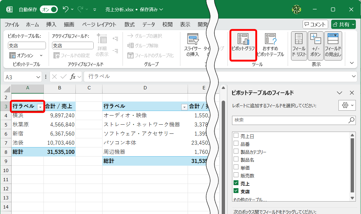Click the formula bar cancel X icon
The height and width of the screenshot is (214, 361).
(x=54, y=76)
